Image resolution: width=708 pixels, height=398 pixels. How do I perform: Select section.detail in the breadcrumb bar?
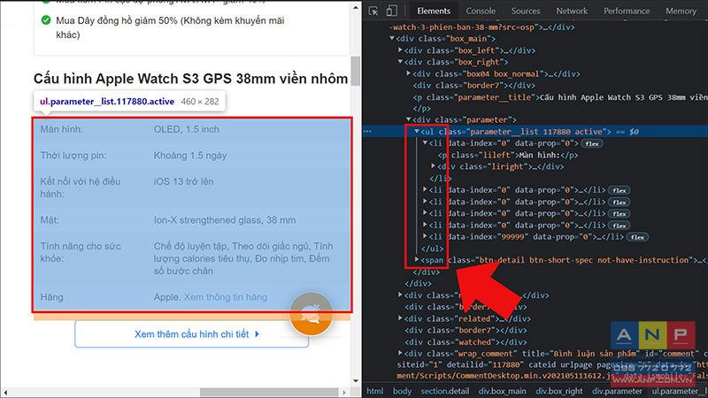point(445,391)
